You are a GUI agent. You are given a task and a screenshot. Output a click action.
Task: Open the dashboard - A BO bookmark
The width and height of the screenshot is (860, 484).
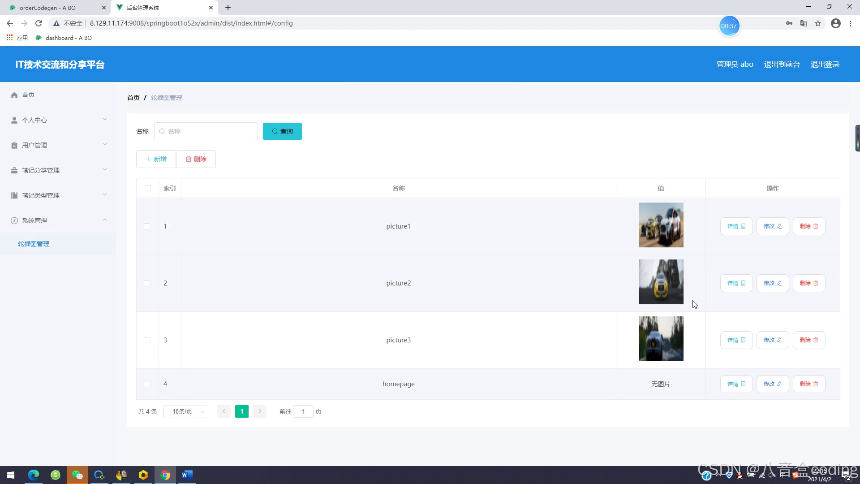(64, 38)
